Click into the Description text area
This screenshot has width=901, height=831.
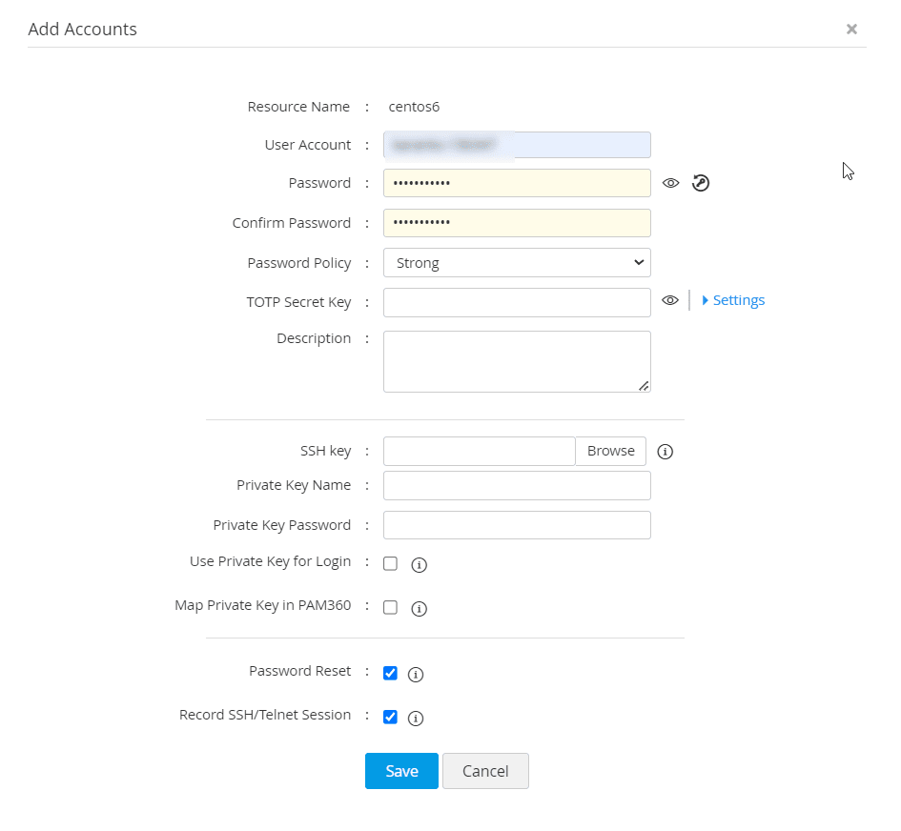point(517,361)
